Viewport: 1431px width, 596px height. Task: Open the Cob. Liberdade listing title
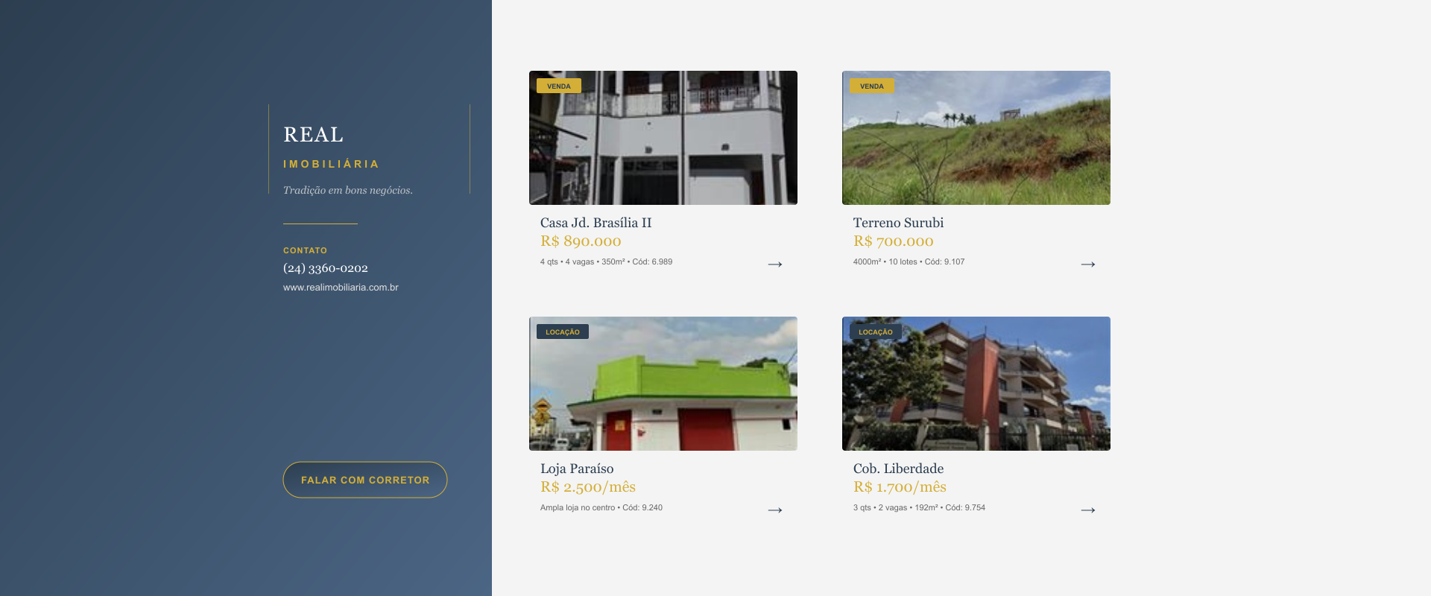click(x=898, y=469)
